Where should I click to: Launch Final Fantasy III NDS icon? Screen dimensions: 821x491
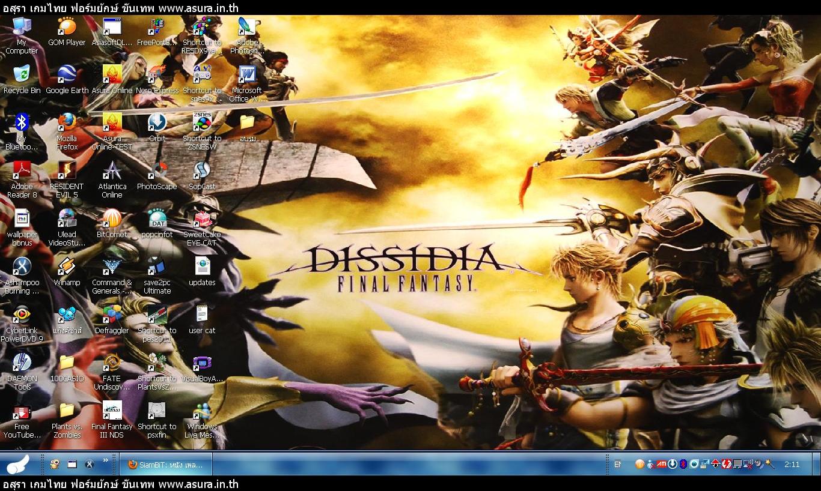click(x=112, y=420)
